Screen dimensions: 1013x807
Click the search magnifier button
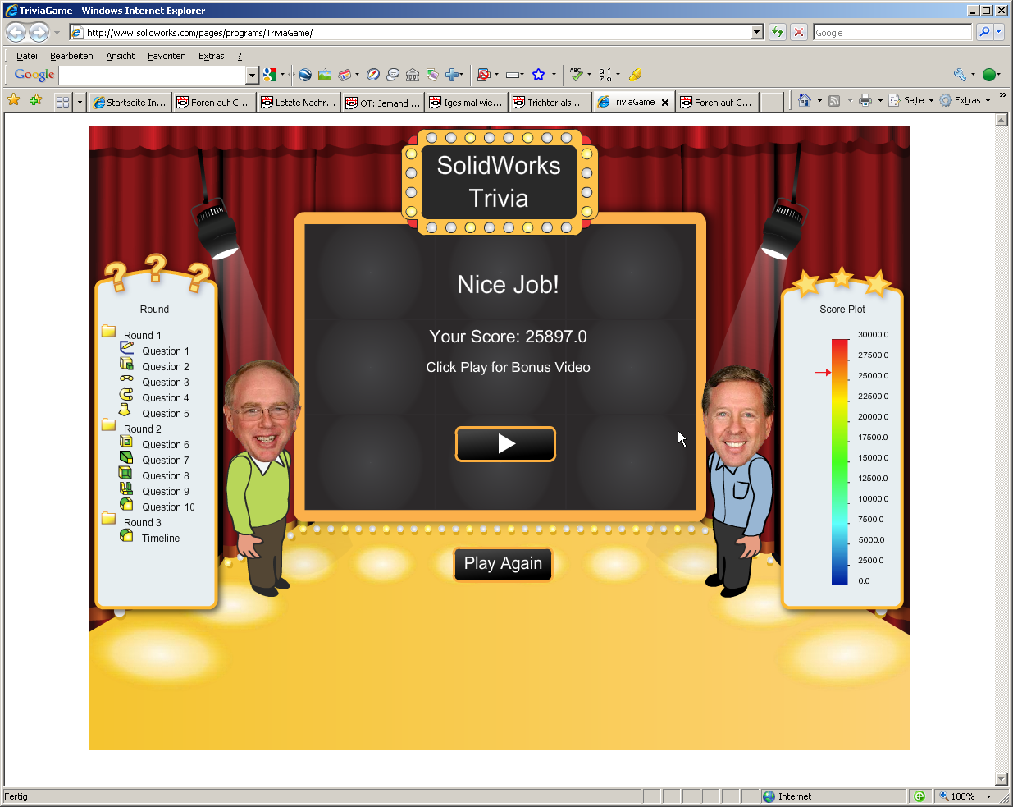pos(984,32)
